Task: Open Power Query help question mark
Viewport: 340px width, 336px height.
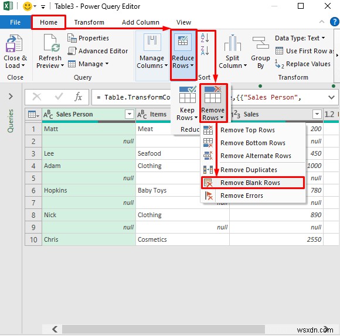Action: 334,22
